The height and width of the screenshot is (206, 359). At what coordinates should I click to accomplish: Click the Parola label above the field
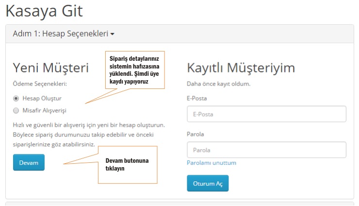point(195,134)
